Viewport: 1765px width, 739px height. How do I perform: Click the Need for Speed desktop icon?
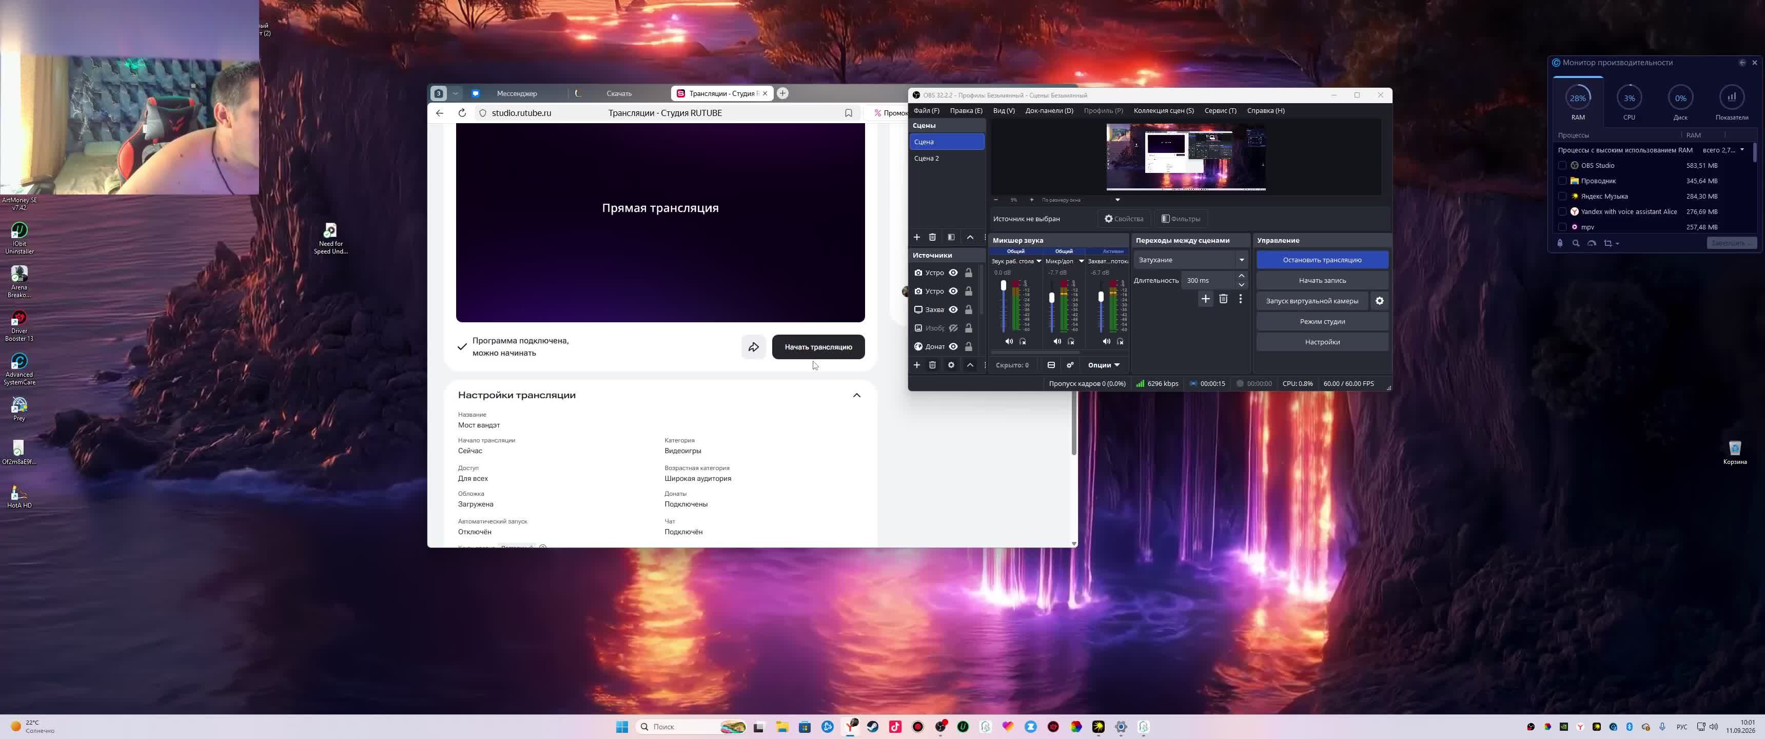click(x=330, y=239)
